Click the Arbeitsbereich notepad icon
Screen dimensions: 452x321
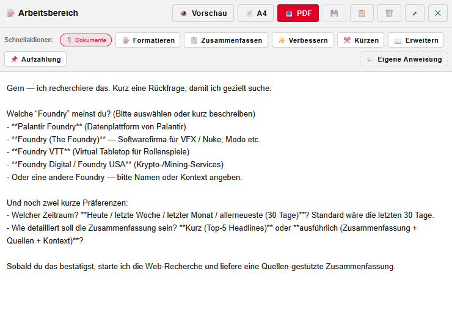point(10,13)
